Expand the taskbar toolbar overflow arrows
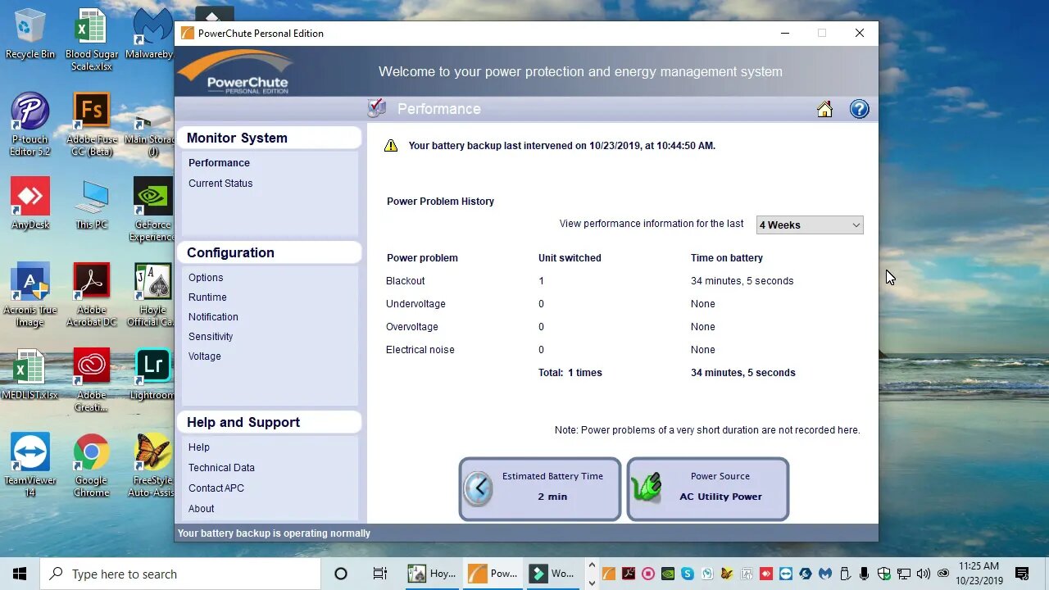1049x590 pixels. tap(592, 574)
